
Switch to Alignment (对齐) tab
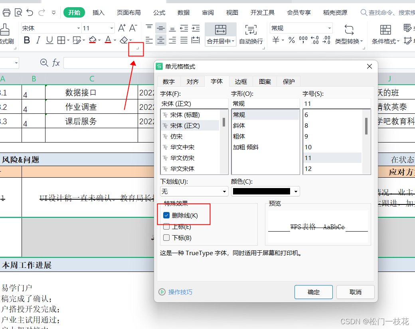coord(192,81)
